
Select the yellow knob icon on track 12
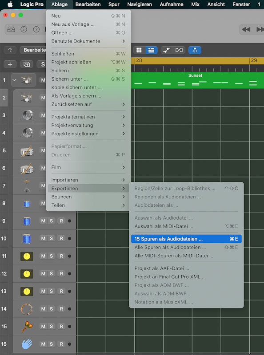27,274
